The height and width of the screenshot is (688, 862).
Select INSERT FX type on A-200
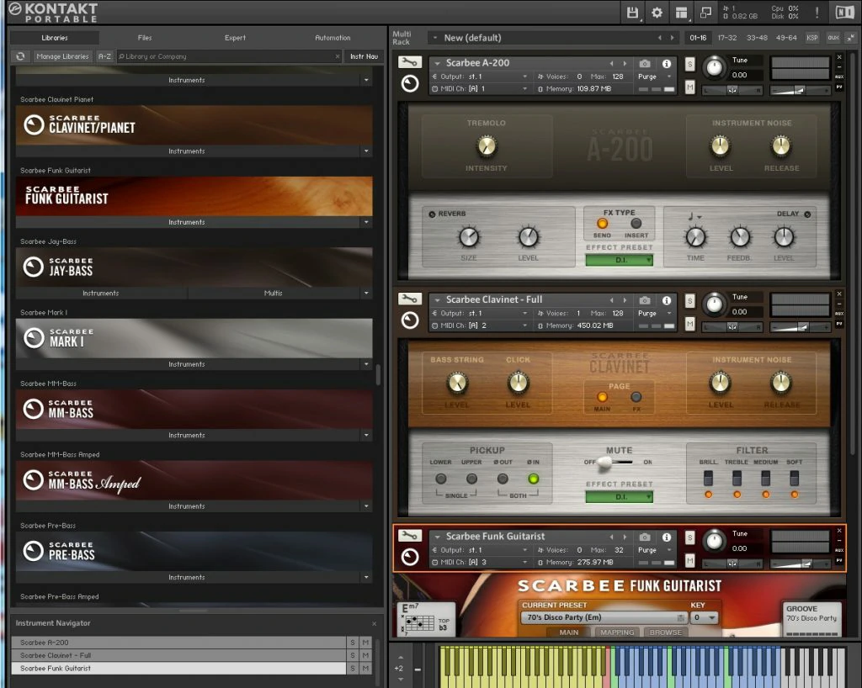pos(636,224)
